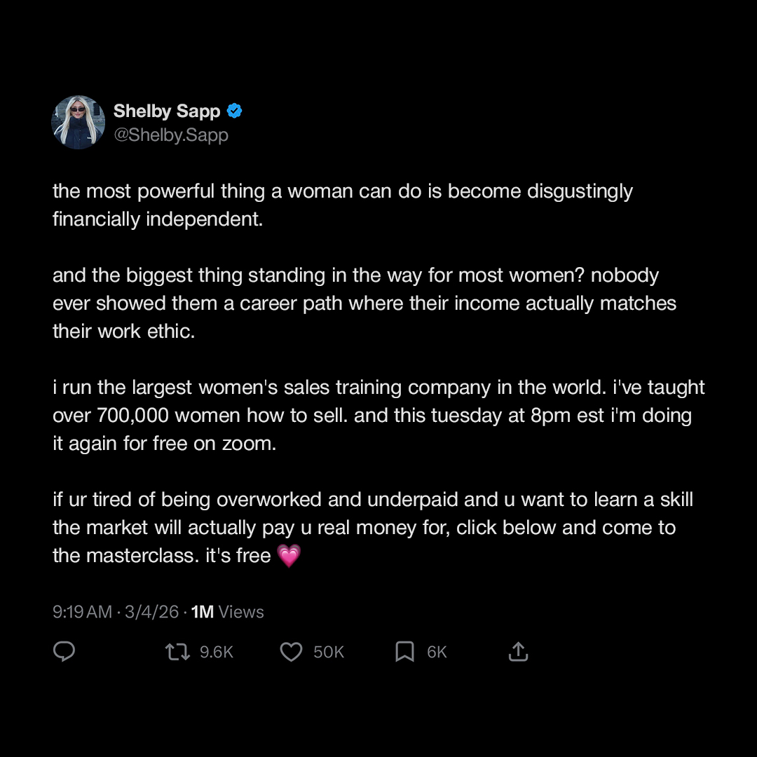
Task: Open the 1M Views analytics
Action: point(227,612)
